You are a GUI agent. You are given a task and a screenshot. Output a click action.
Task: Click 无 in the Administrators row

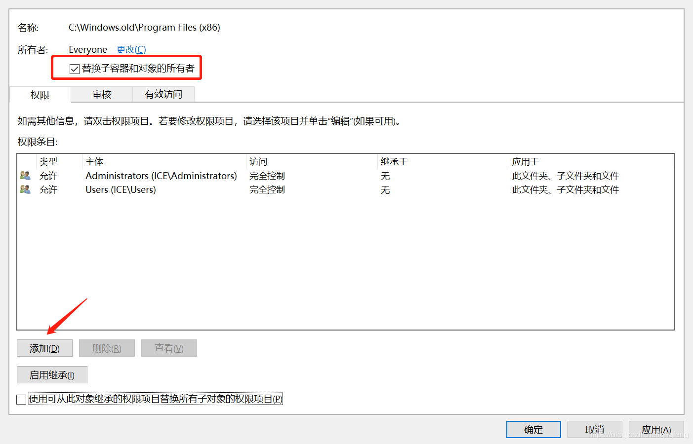coord(385,176)
